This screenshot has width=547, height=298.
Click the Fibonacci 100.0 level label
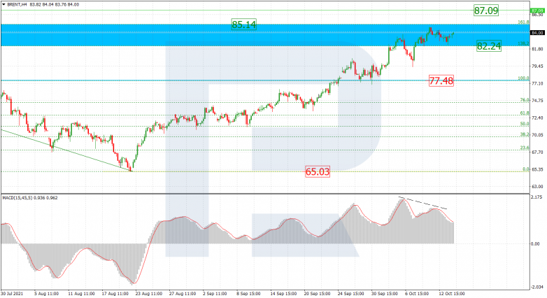(x=523, y=78)
